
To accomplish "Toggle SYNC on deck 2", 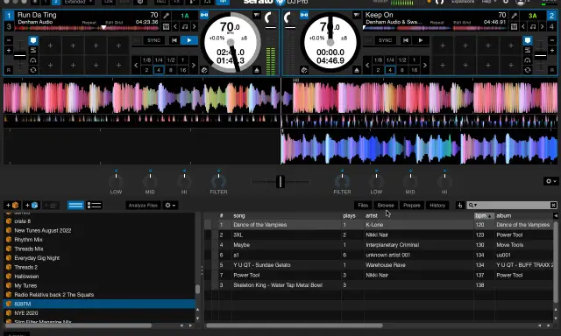I will (386, 40).
